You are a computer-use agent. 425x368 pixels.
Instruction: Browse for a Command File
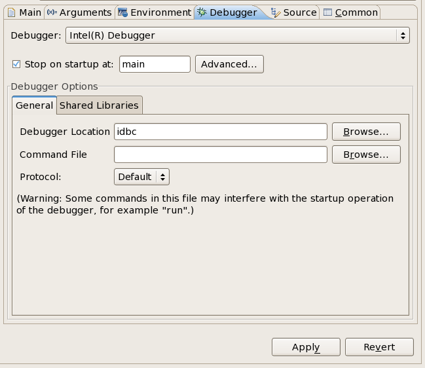tap(366, 155)
